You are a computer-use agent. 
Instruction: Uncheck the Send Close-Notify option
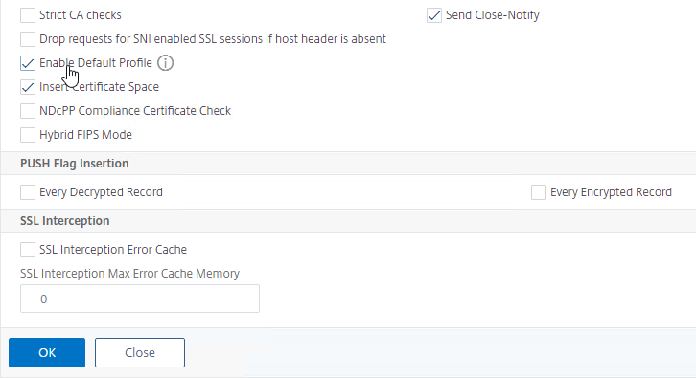click(x=434, y=15)
